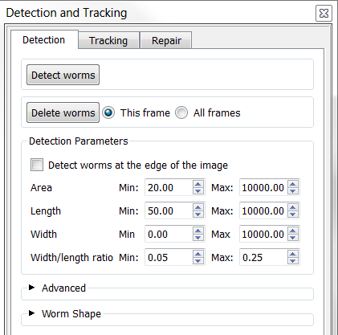
Task: Close the Detection and Tracking panel
Action: (x=324, y=13)
